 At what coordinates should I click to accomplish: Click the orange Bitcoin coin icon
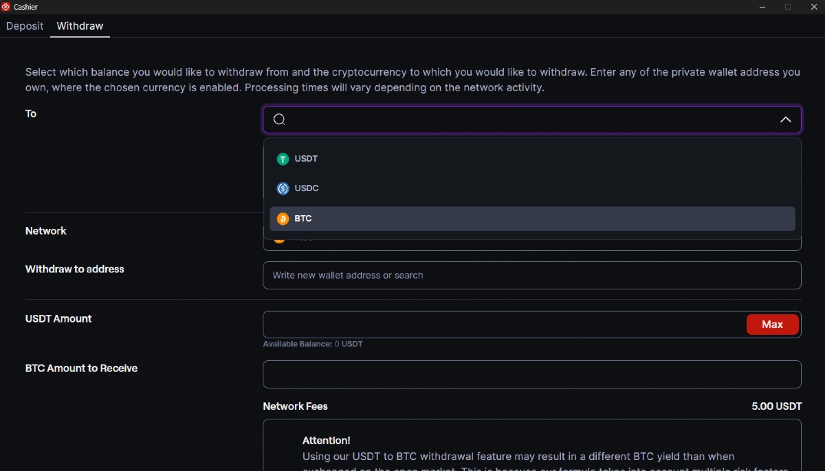coord(283,219)
